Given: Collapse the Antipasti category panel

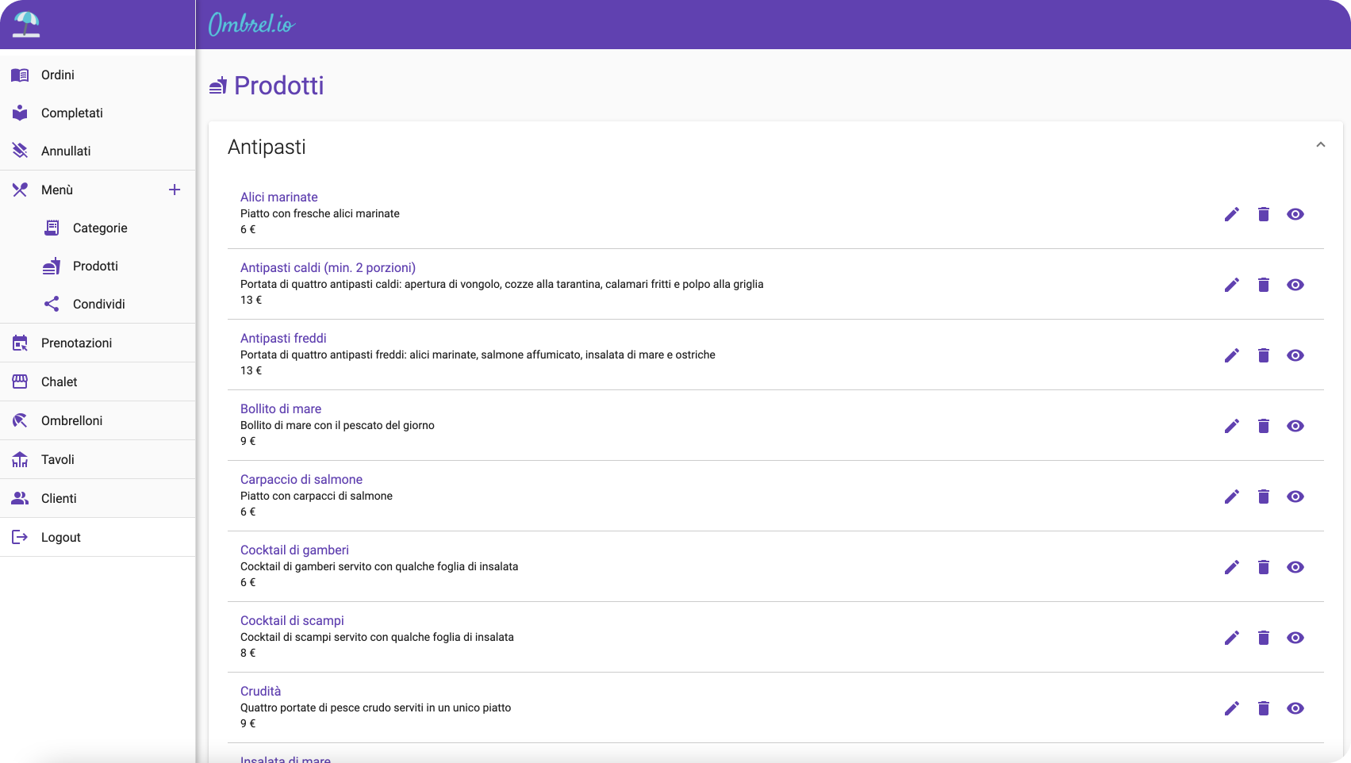Looking at the screenshot, I should [1321, 145].
